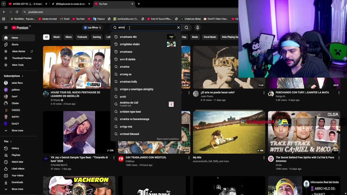
Task: Open More Tools in sidebar
Action: (18, 65)
